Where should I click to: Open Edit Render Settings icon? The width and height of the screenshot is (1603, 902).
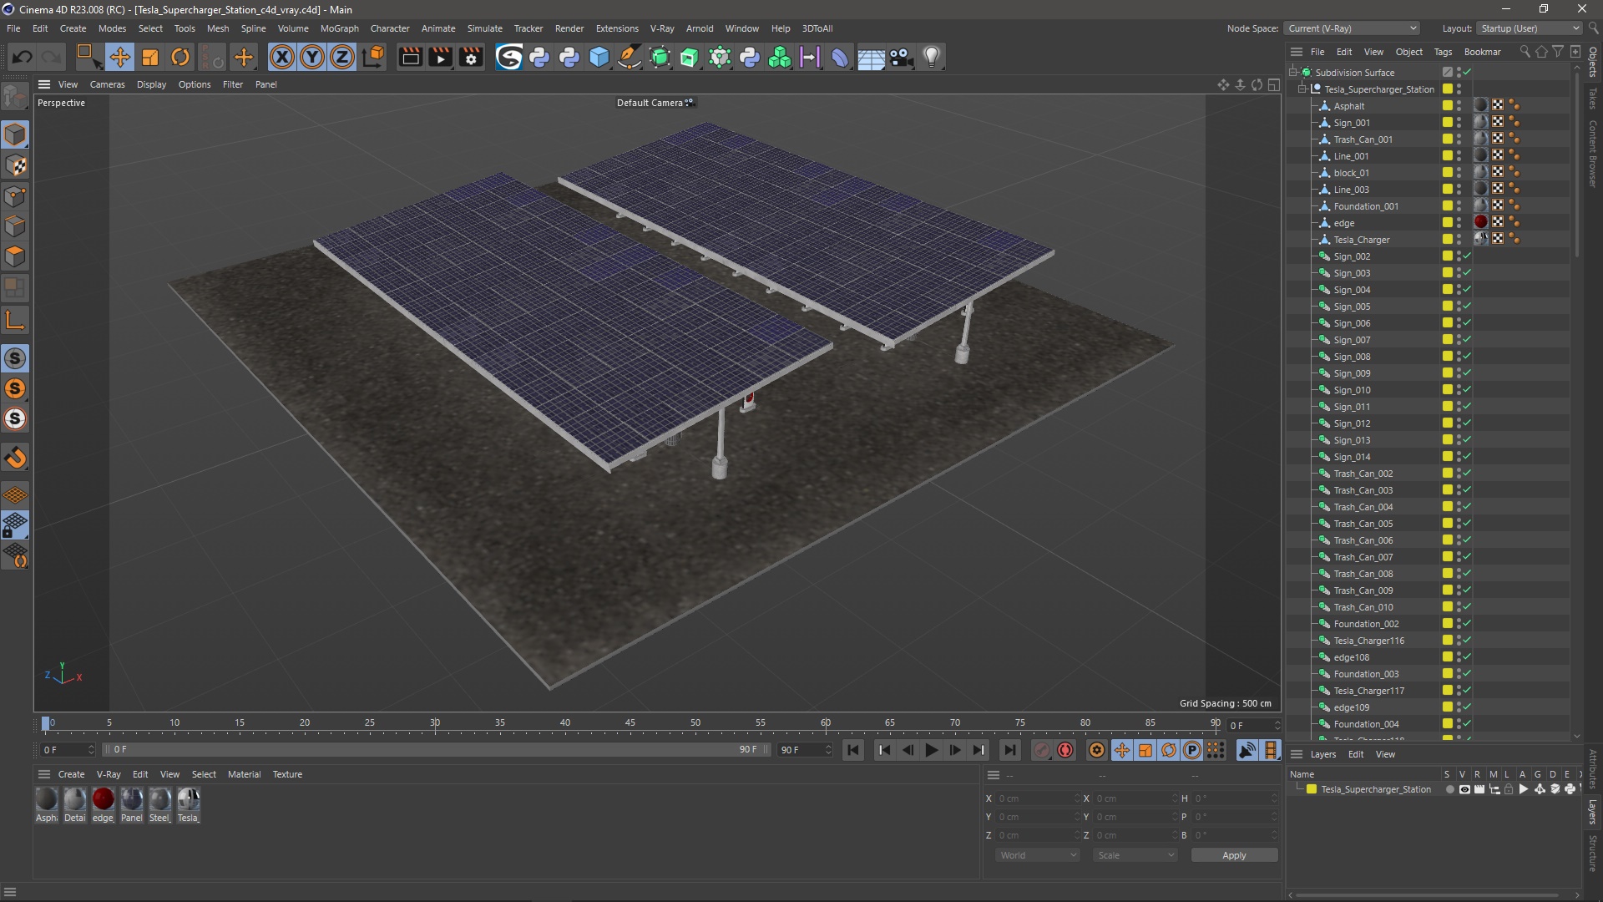[x=471, y=57]
